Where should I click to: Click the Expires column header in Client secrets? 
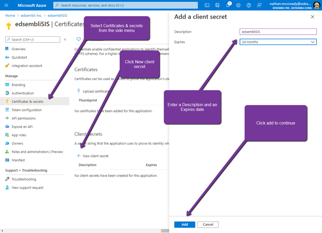[151, 165]
